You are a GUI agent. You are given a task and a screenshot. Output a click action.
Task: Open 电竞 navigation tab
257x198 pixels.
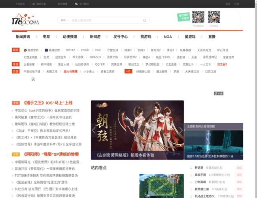point(46,36)
